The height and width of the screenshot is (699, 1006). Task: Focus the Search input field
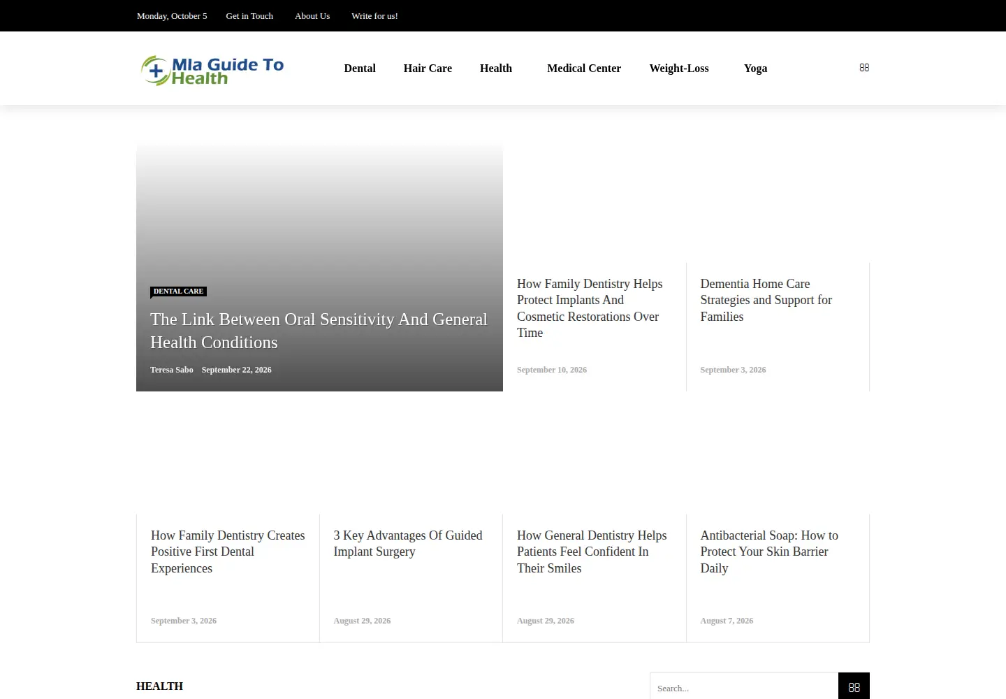pos(744,687)
